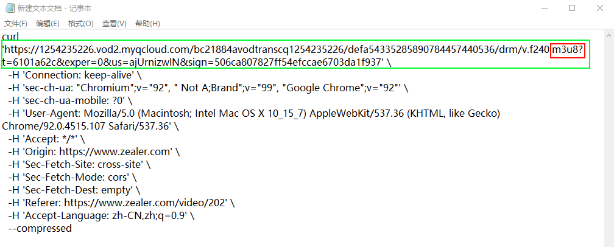
Task: Place cursor in 'Connection: keep-alive' header line
Action: [73, 75]
